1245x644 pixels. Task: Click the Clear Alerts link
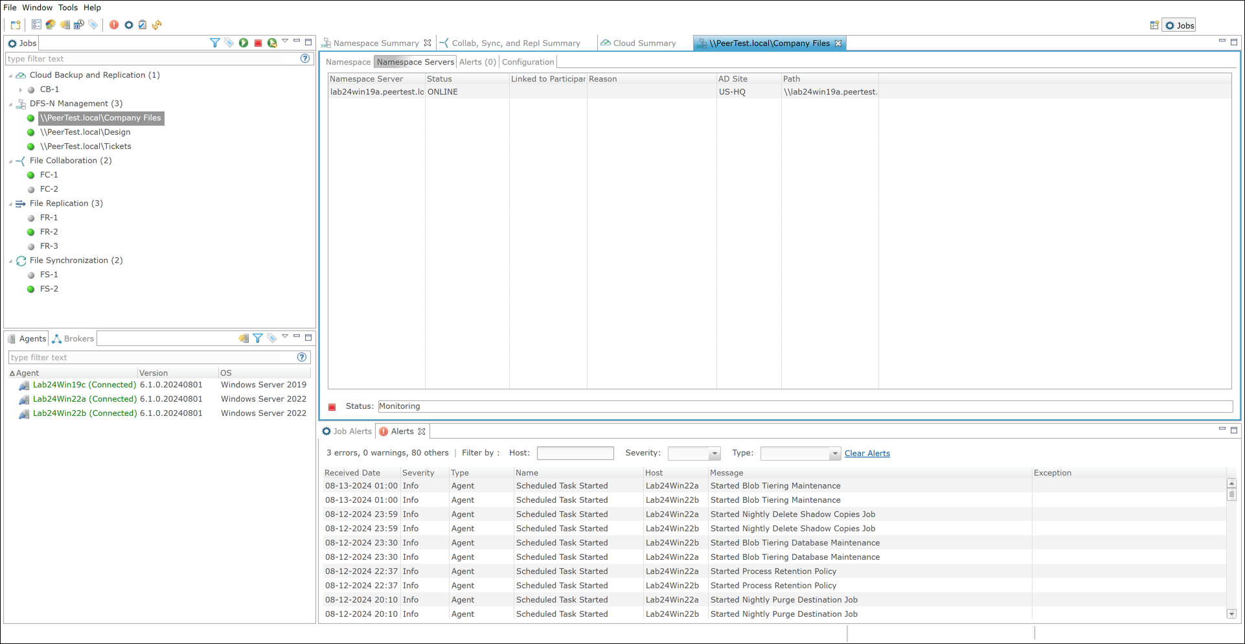pos(867,454)
